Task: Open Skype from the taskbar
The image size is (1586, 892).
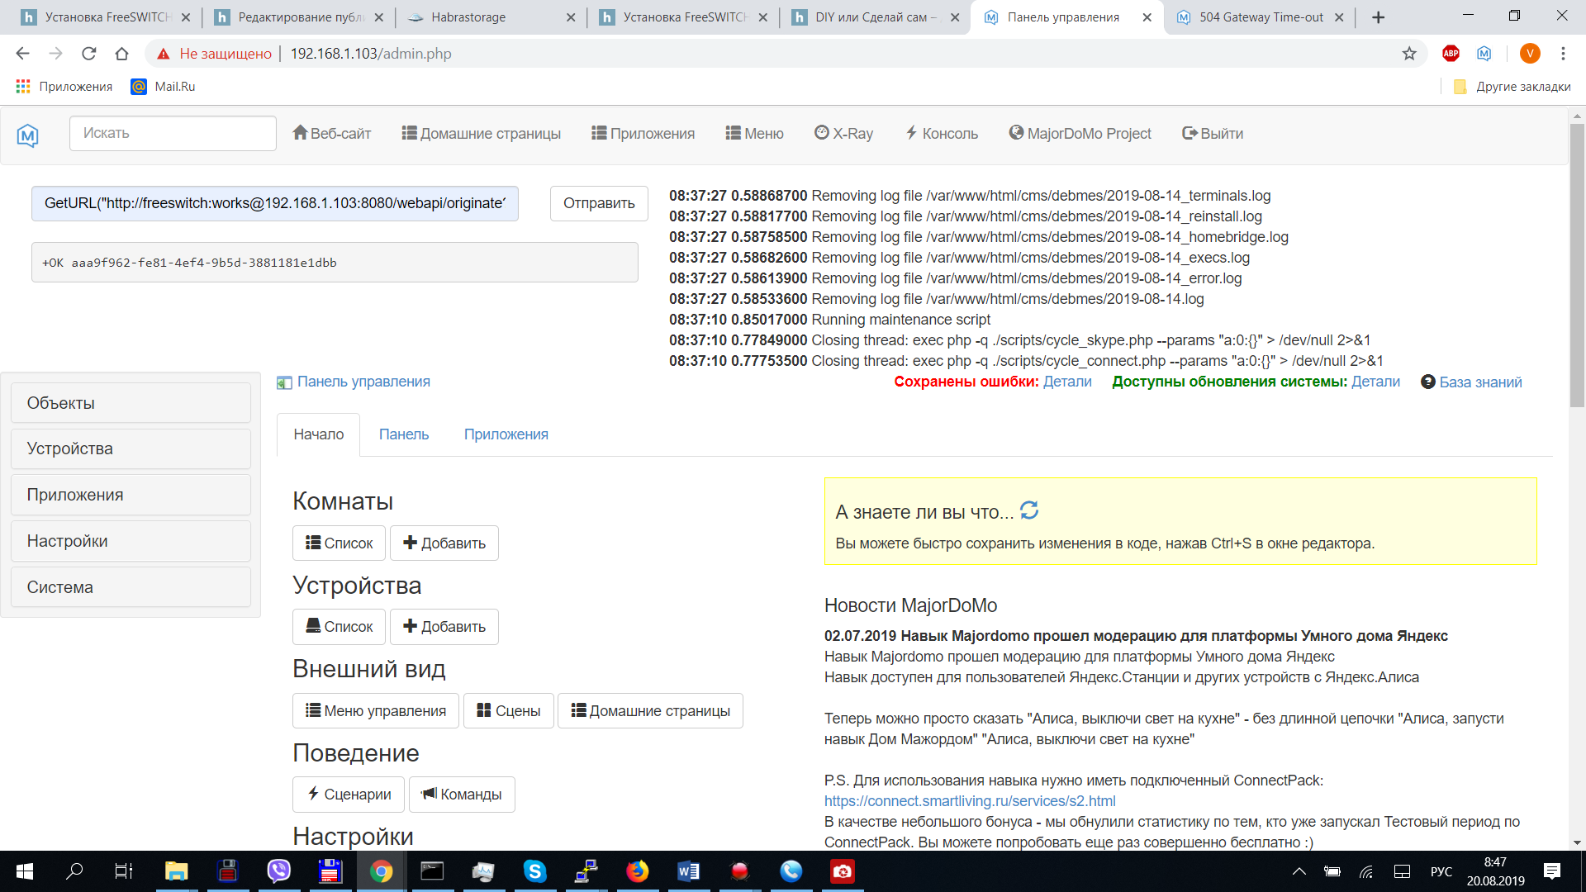Action: [x=534, y=871]
